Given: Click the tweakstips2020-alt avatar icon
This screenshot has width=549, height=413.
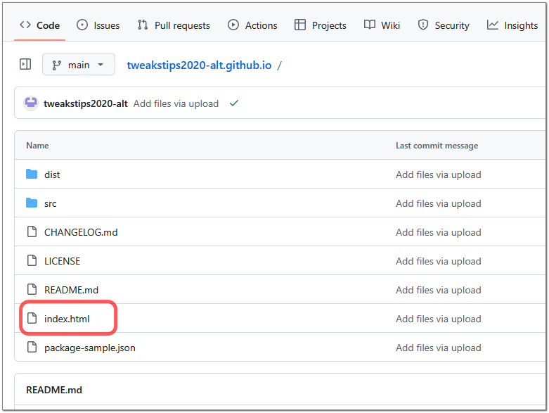Looking at the screenshot, I should 31,103.
